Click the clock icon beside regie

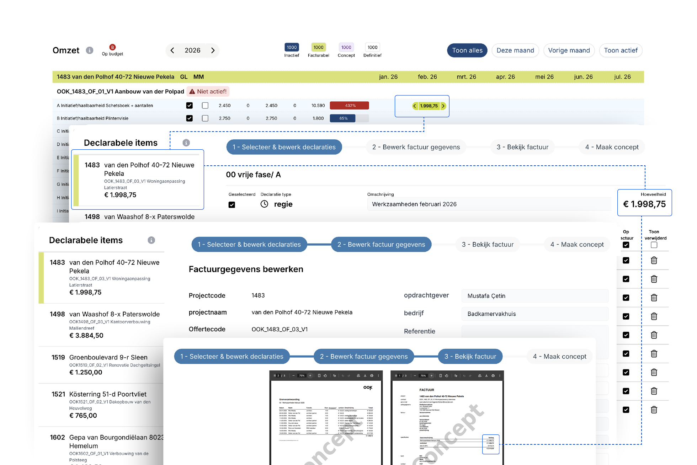[264, 204]
